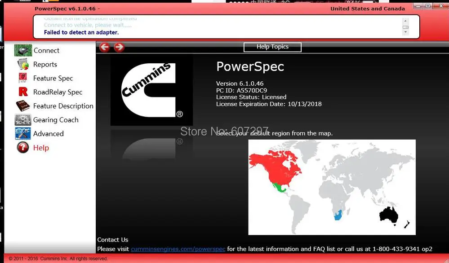The height and width of the screenshot is (263, 449).
Task: Select the black Australia region on the map
Action: (x=389, y=215)
